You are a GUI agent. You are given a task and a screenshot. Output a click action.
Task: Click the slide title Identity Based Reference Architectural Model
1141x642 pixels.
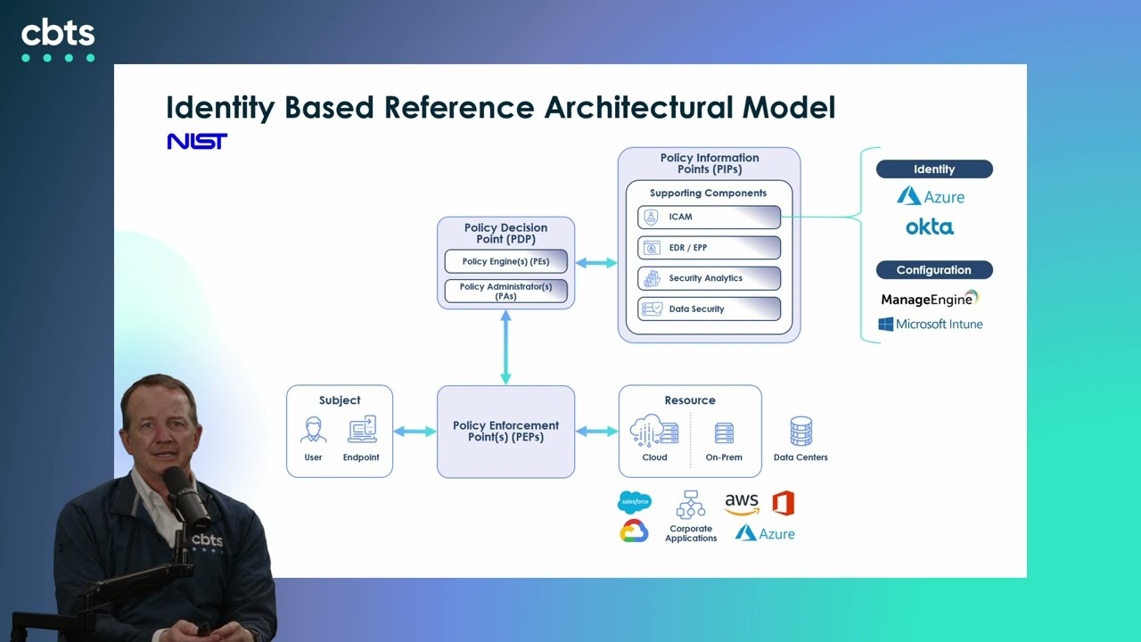coord(500,108)
